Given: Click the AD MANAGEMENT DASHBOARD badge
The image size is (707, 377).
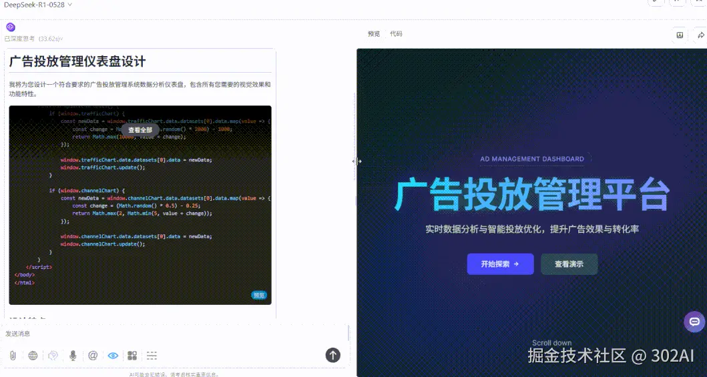Looking at the screenshot, I should coord(532,159).
